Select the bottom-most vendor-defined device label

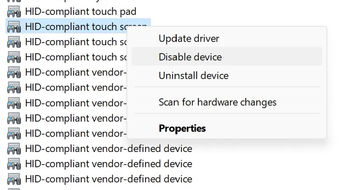tap(108, 179)
